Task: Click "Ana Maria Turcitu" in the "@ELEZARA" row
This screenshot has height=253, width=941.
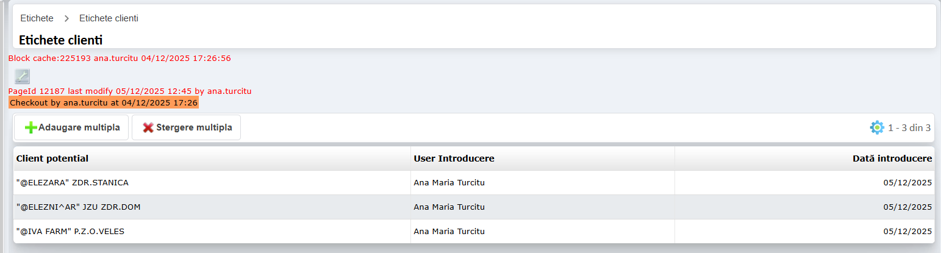Action: (449, 182)
